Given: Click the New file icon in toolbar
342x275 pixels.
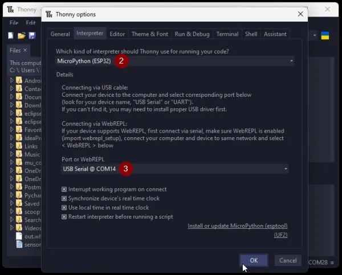Looking at the screenshot, I should [x=10, y=35].
